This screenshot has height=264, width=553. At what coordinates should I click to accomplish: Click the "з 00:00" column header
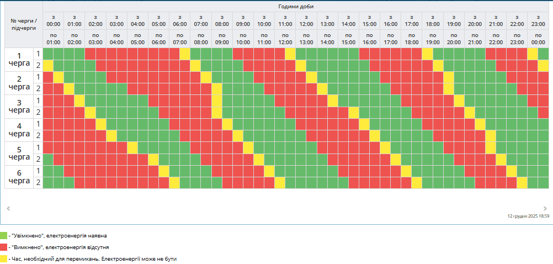(54, 20)
